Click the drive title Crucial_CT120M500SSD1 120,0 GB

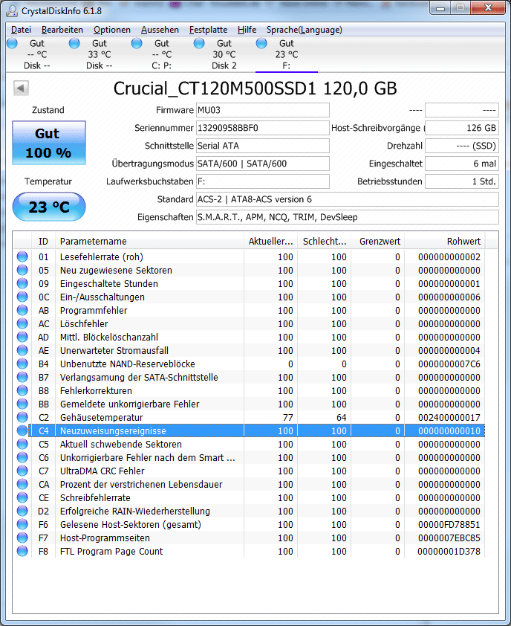pos(255,88)
